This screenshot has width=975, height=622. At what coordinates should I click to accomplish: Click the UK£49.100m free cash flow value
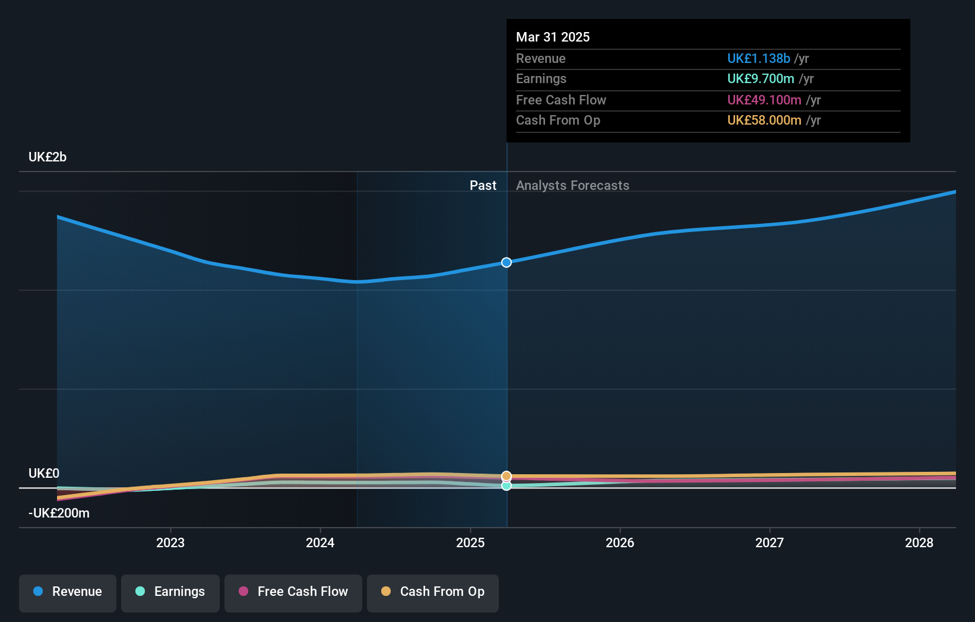764,100
